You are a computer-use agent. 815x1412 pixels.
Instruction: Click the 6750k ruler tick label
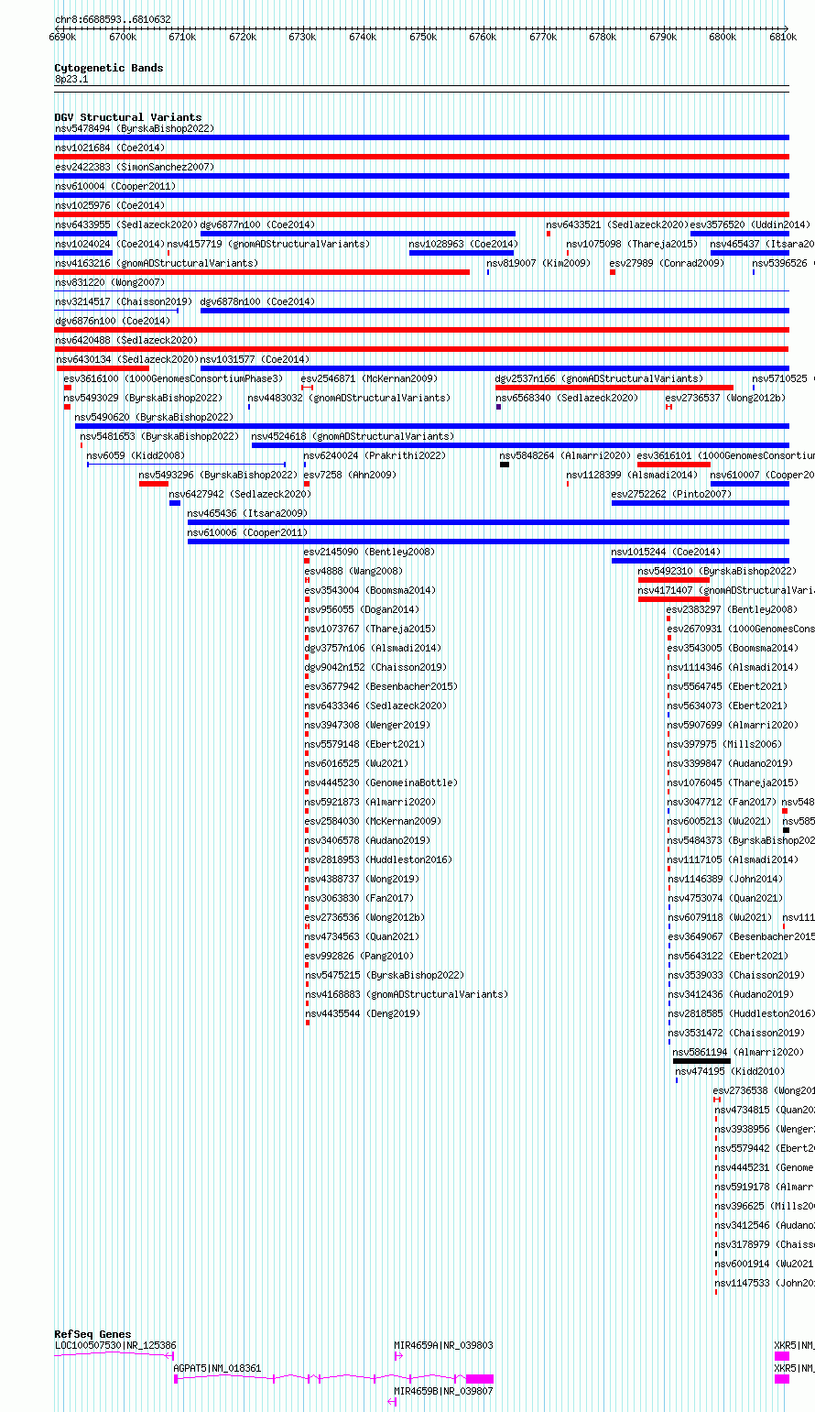[422, 37]
